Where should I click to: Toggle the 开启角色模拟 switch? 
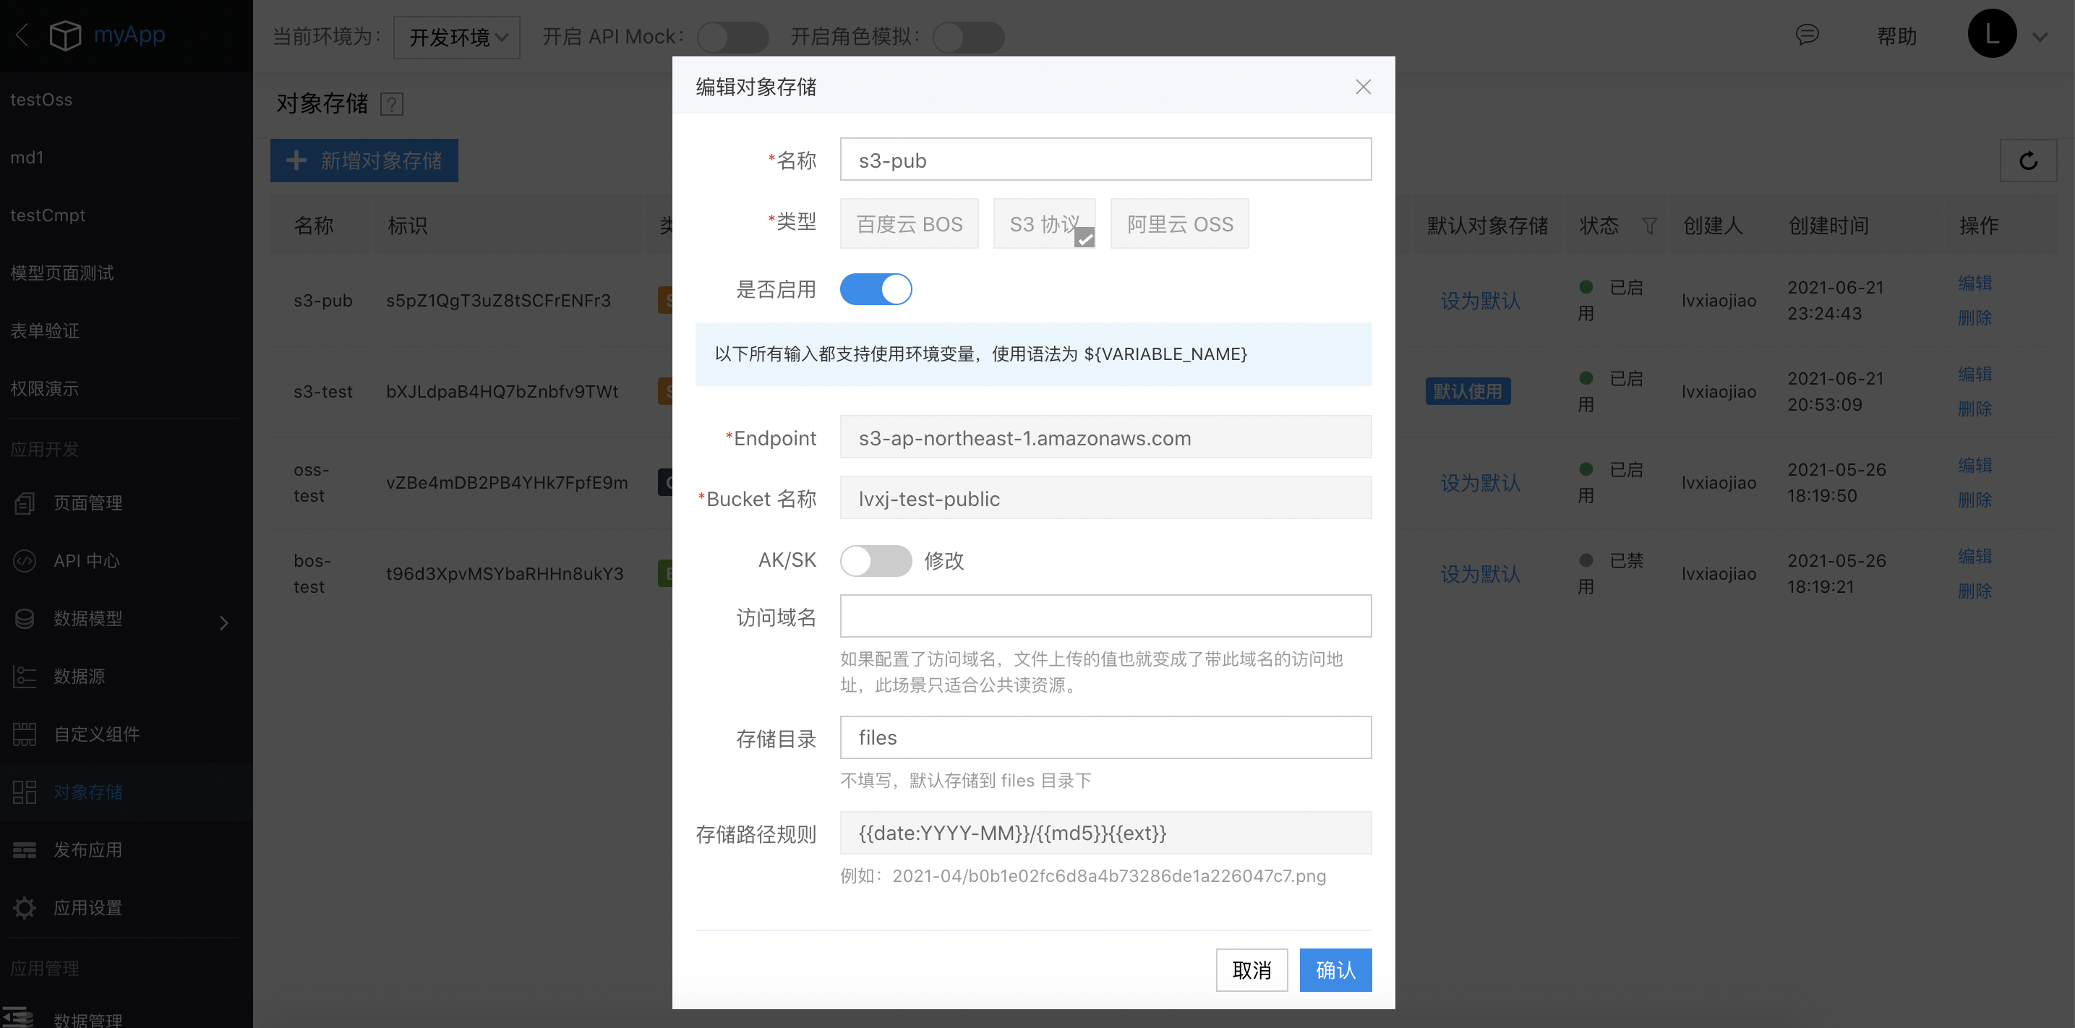968,37
